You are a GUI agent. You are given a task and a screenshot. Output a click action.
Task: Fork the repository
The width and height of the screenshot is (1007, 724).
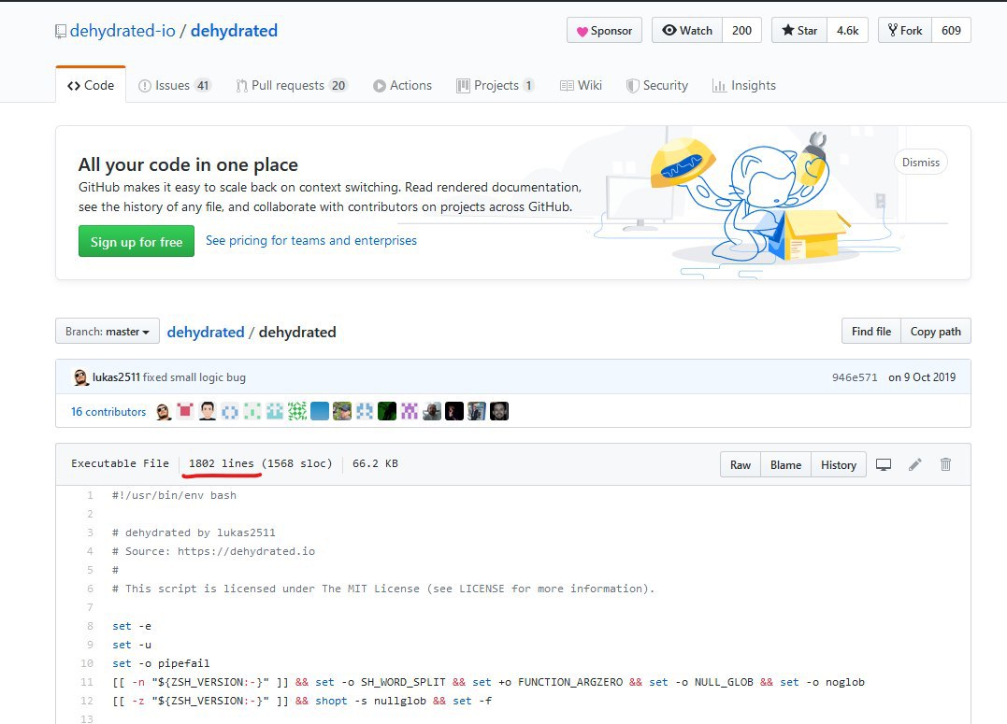(x=905, y=30)
